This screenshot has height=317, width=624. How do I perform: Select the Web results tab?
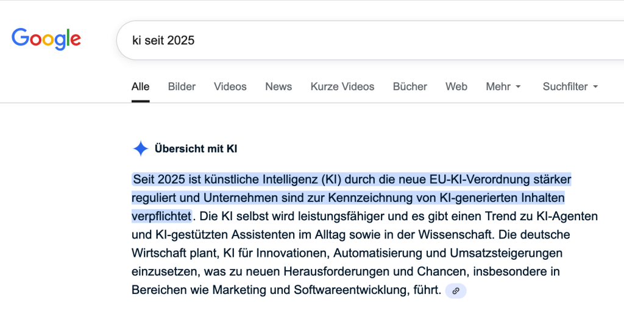pyautogui.click(x=456, y=86)
